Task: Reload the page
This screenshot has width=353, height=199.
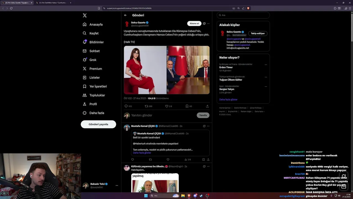Action: pos(11,8)
